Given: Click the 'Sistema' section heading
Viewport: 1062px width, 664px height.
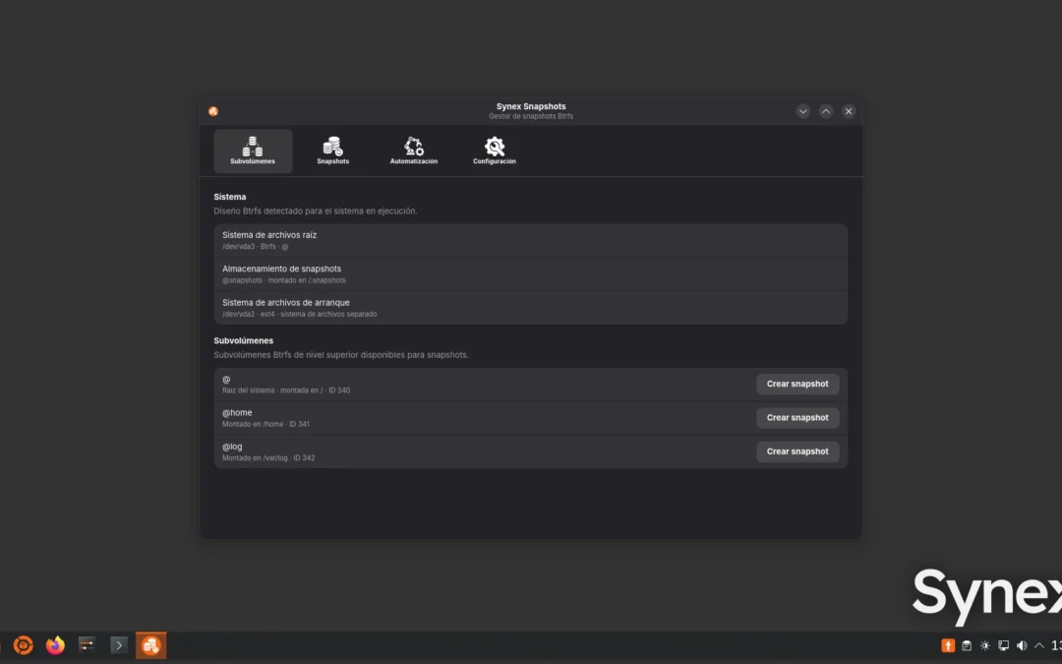Looking at the screenshot, I should [229, 197].
